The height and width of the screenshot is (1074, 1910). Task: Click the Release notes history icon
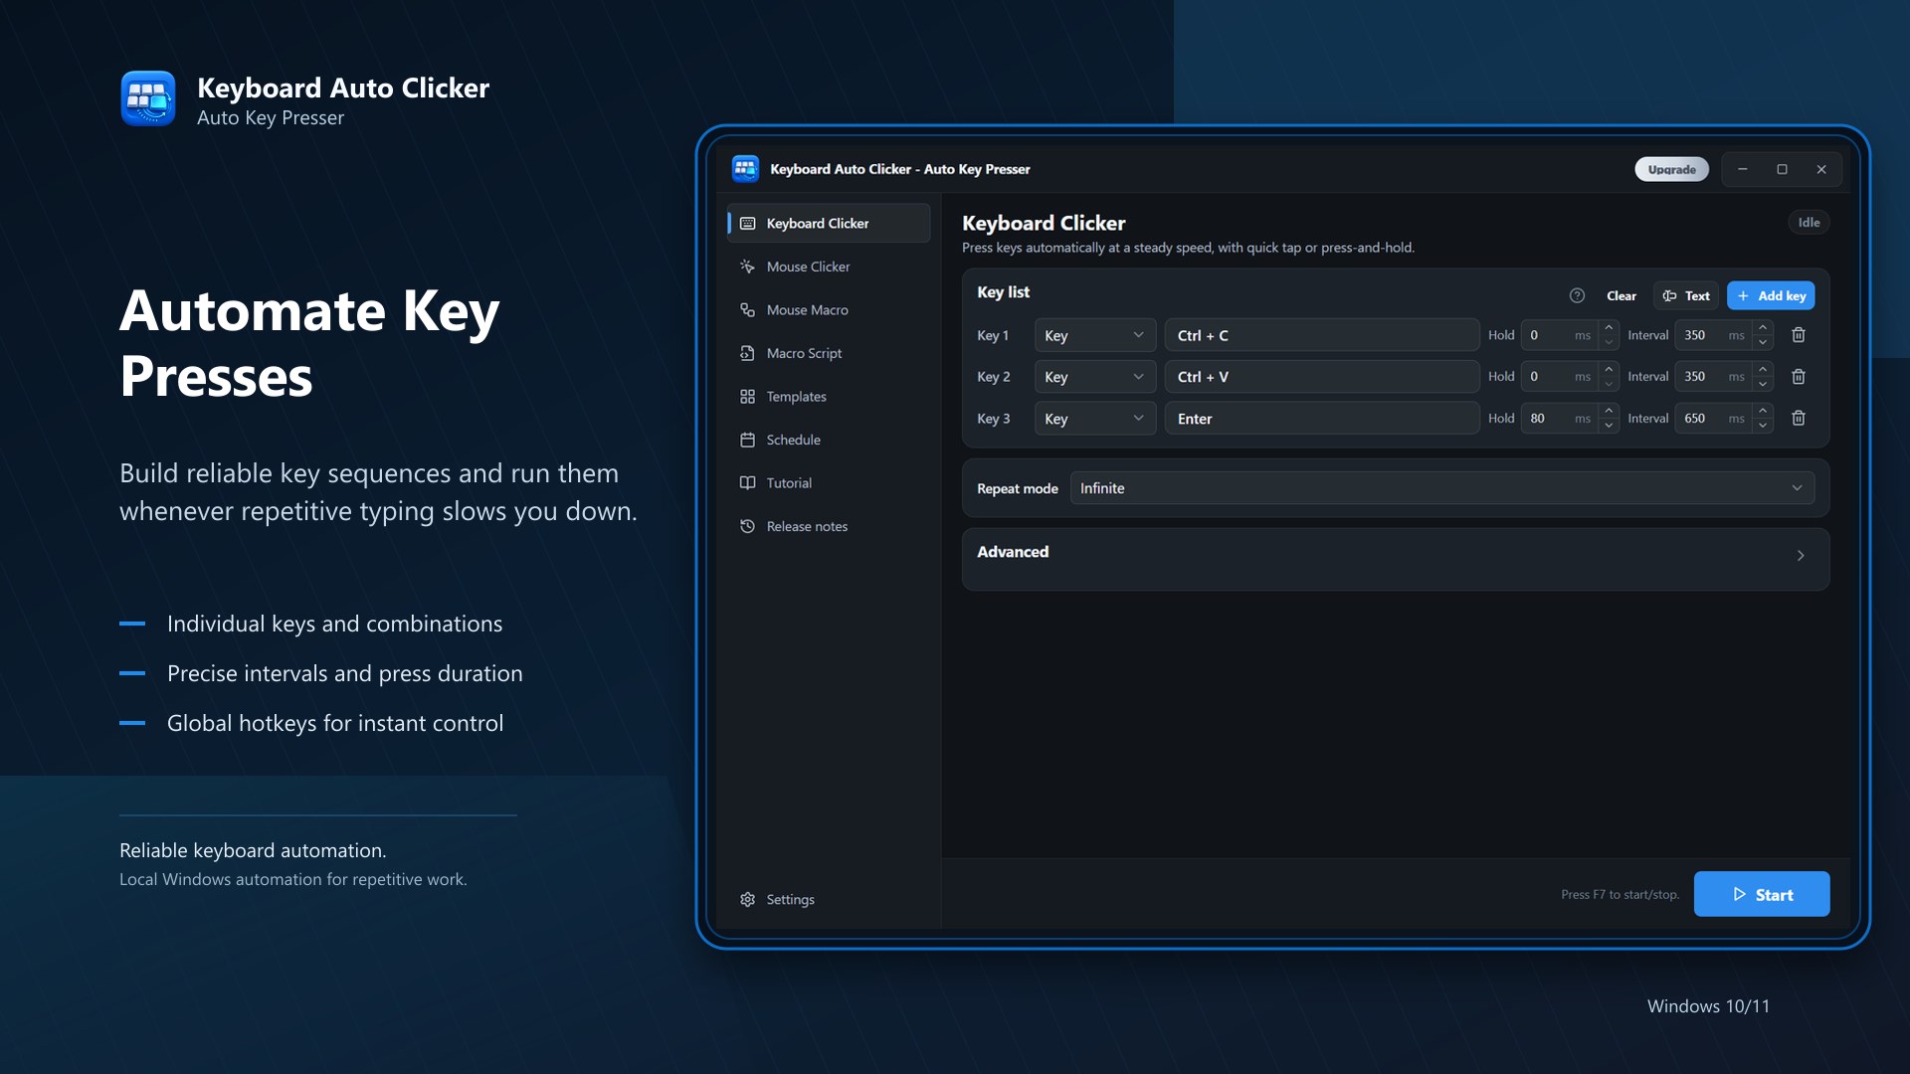pyautogui.click(x=747, y=526)
